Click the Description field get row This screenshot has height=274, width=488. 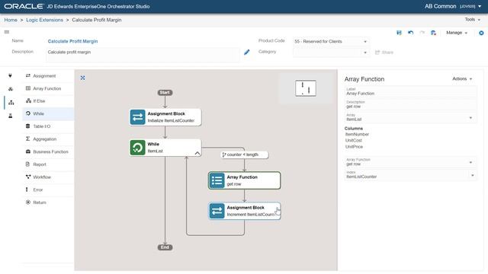[x=410, y=105]
